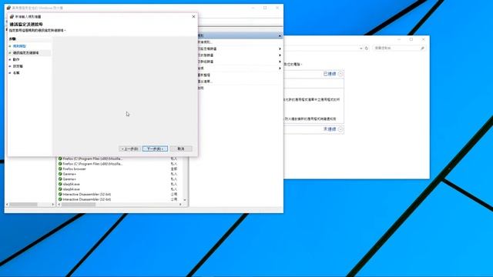Choose 說明 in the Actions pane
The image size is (493, 277).
[201, 88]
